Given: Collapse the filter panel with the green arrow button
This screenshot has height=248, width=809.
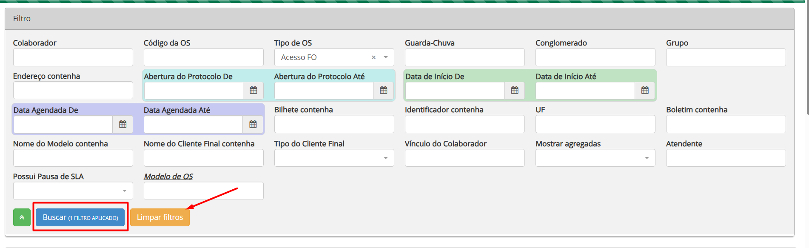Looking at the screenshot, I should (x=22, y=217).
